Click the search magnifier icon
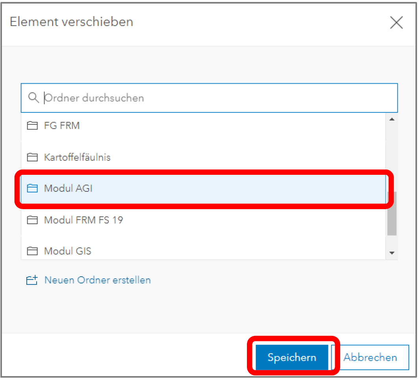The width and height of the screenshot is (419, 382). [x=33, y=97]
